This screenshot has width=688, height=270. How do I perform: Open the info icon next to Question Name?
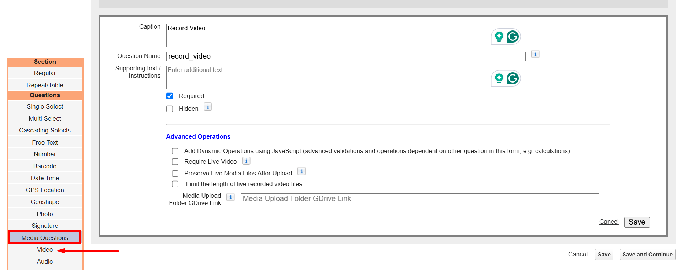(x=535, y=54)
